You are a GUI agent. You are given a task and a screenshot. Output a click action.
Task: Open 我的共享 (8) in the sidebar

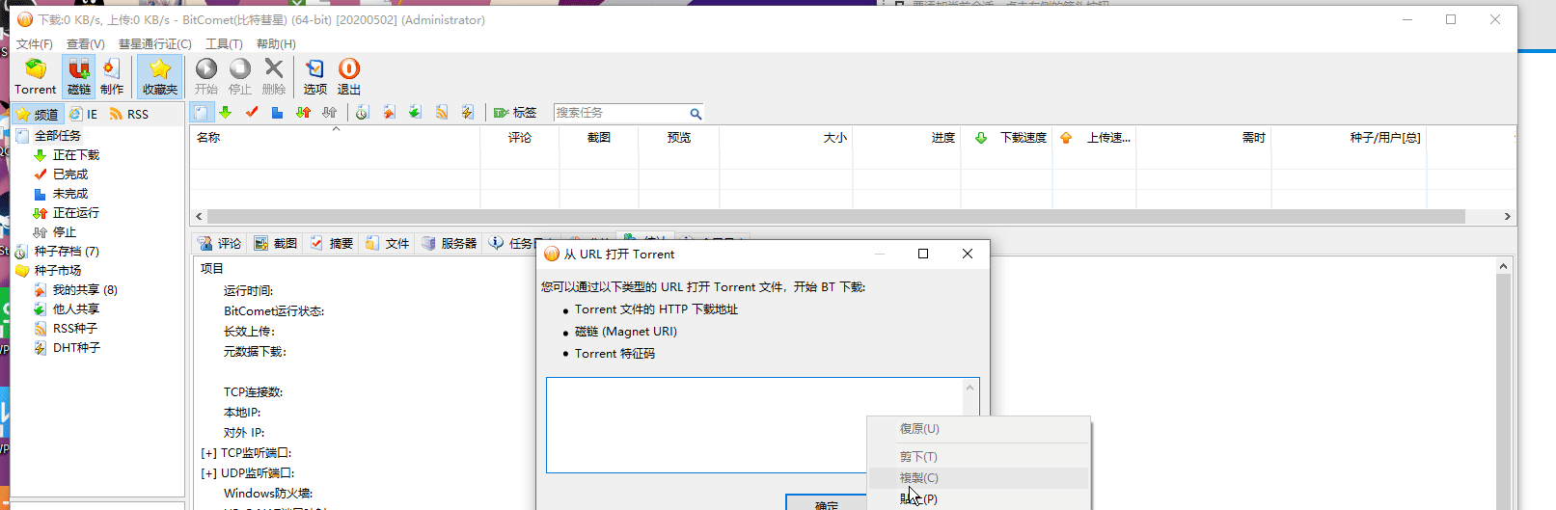coord(85,290)
